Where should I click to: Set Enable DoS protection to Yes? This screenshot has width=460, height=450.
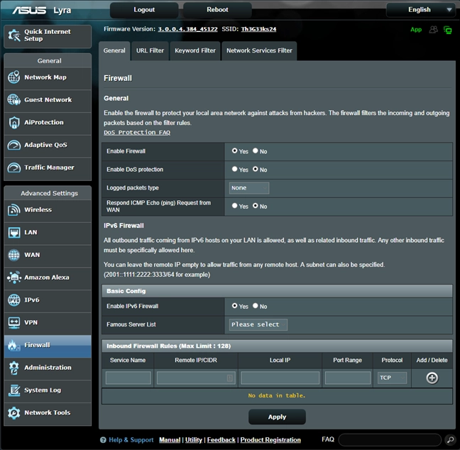(234, 169)
